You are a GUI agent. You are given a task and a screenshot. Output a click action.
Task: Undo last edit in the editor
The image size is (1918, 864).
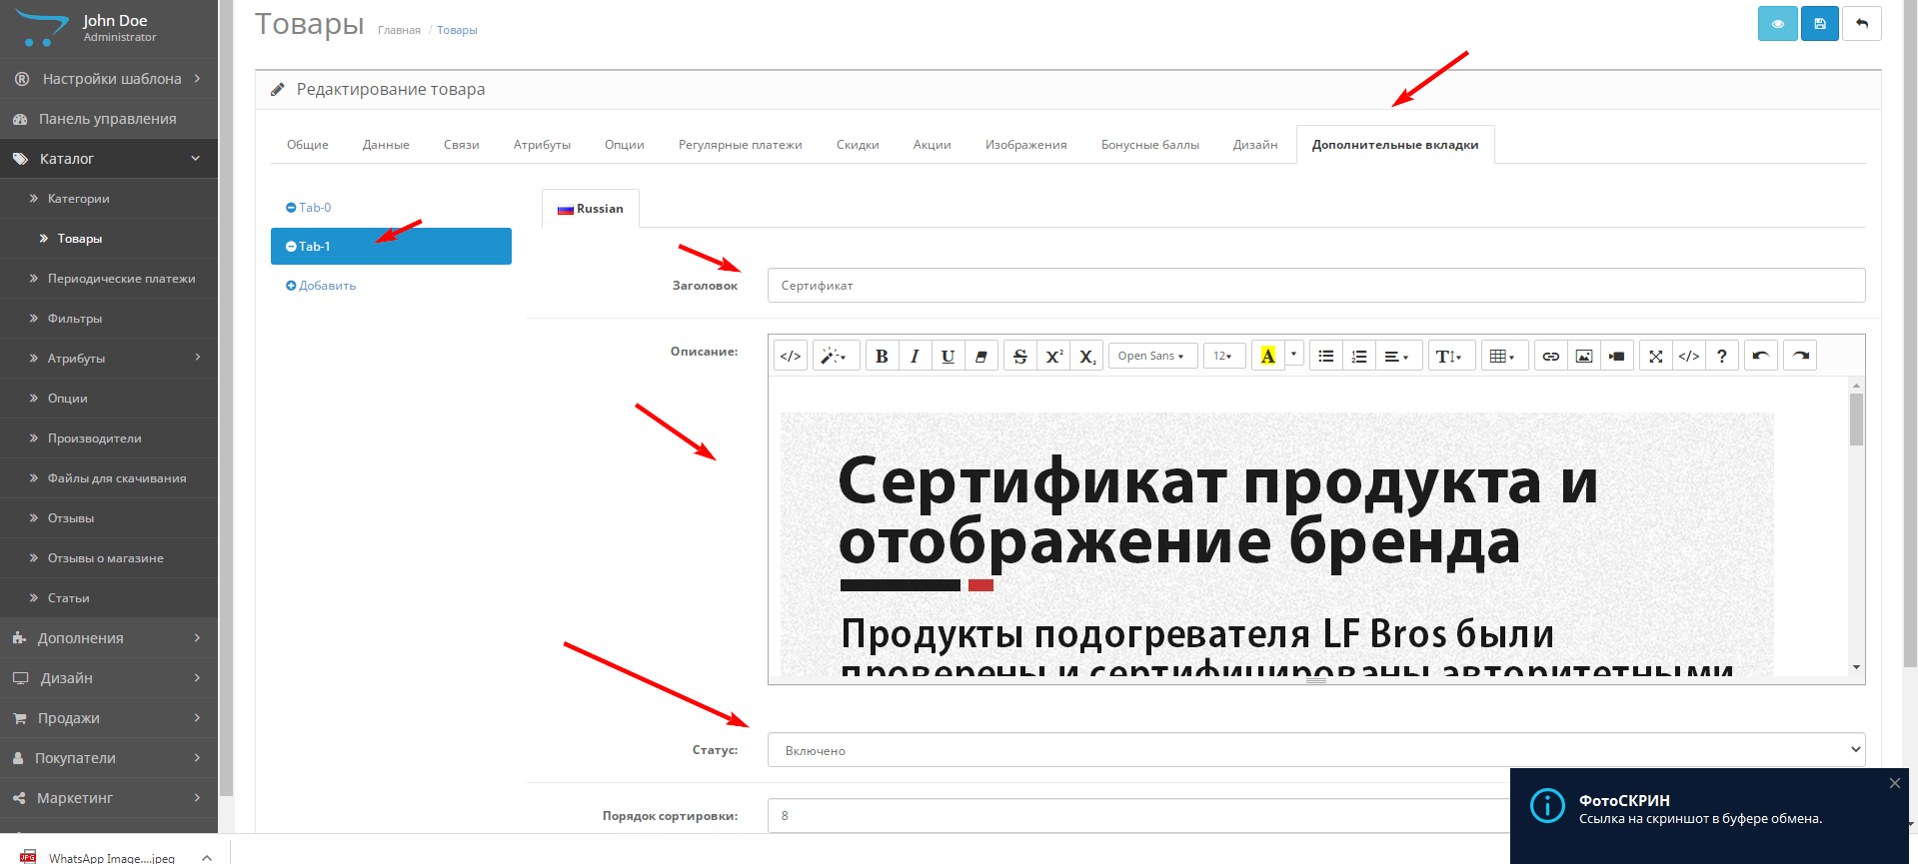point(1761,356)
